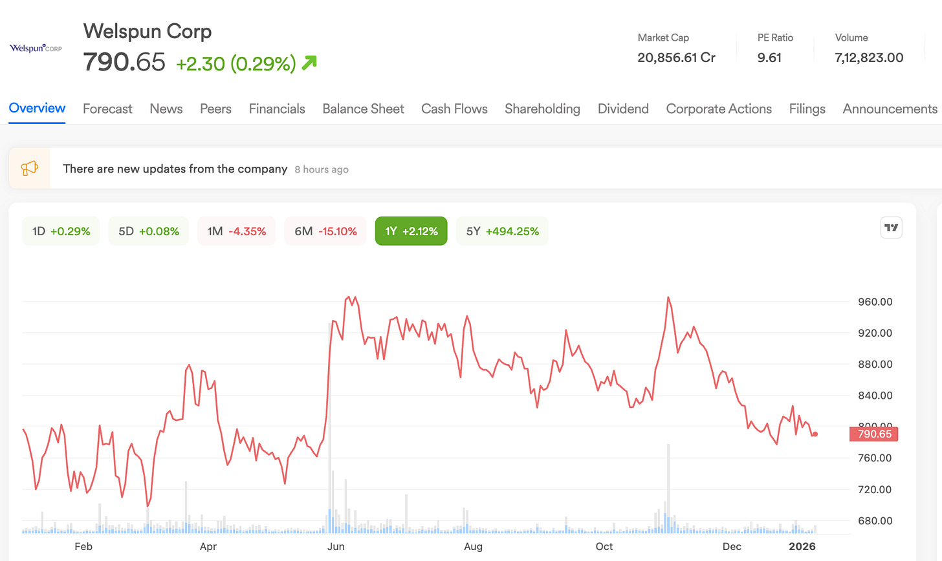Click the 20,856.61 Cr market cap value

pos(676,58)
